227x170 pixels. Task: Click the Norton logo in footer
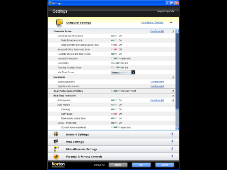(58, 165)
